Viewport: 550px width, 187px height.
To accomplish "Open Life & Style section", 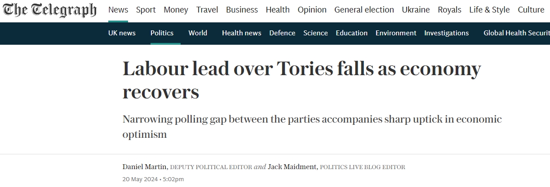I will coord(489,10).
